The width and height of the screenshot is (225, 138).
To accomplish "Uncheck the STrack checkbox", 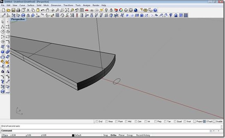I will click(204, 121).
